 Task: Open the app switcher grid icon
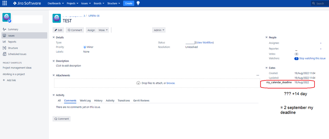point(5,3)
